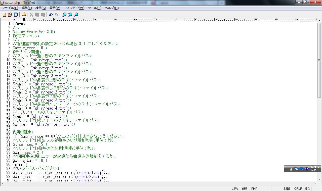The height and width of the screenshot is (191, 322).
Task: Open Find with the first magnifier icon
Action: click(64, 15)
